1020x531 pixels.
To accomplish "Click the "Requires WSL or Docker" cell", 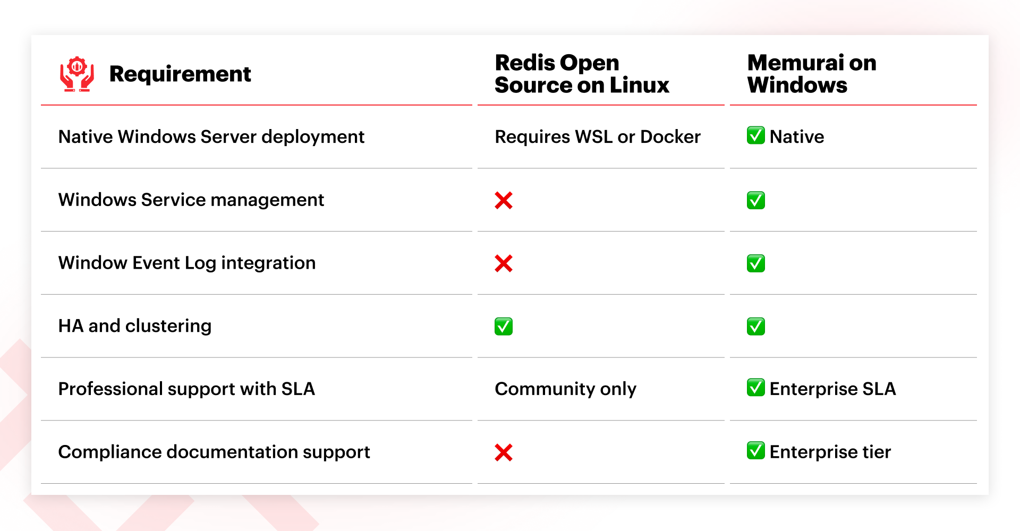I will coord(598,137).
